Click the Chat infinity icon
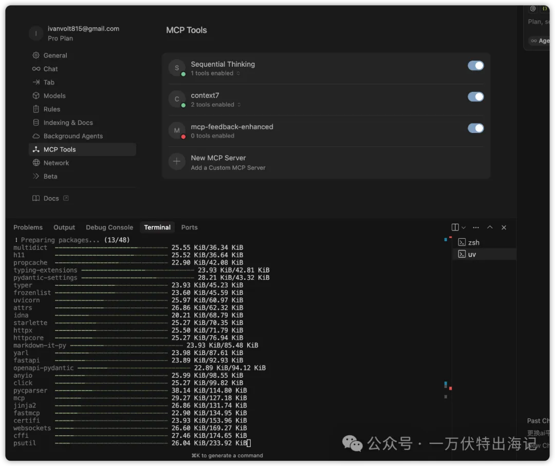This screenshot has width=555, height=466. click(36, 69)
